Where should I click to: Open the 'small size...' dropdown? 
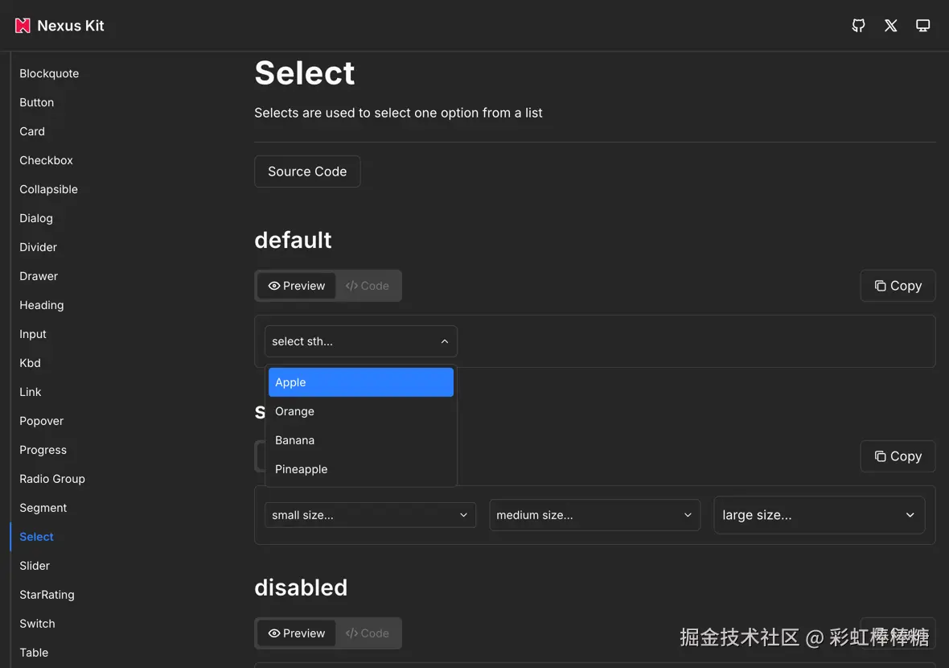370,514
